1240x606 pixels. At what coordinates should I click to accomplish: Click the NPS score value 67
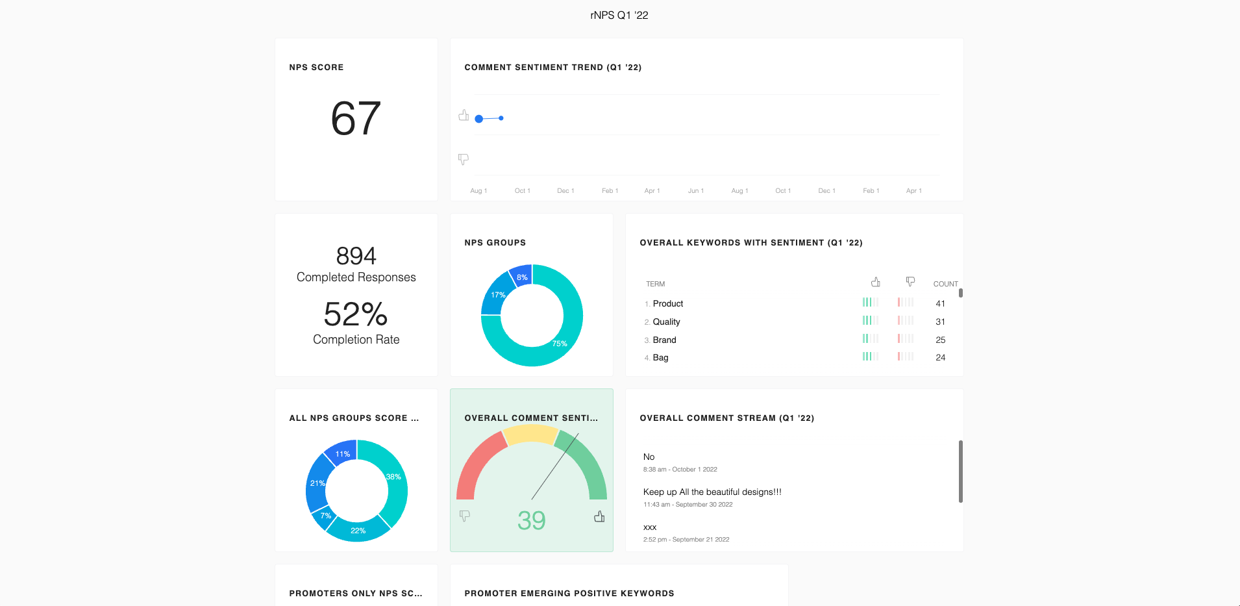[x=356, y=119]
